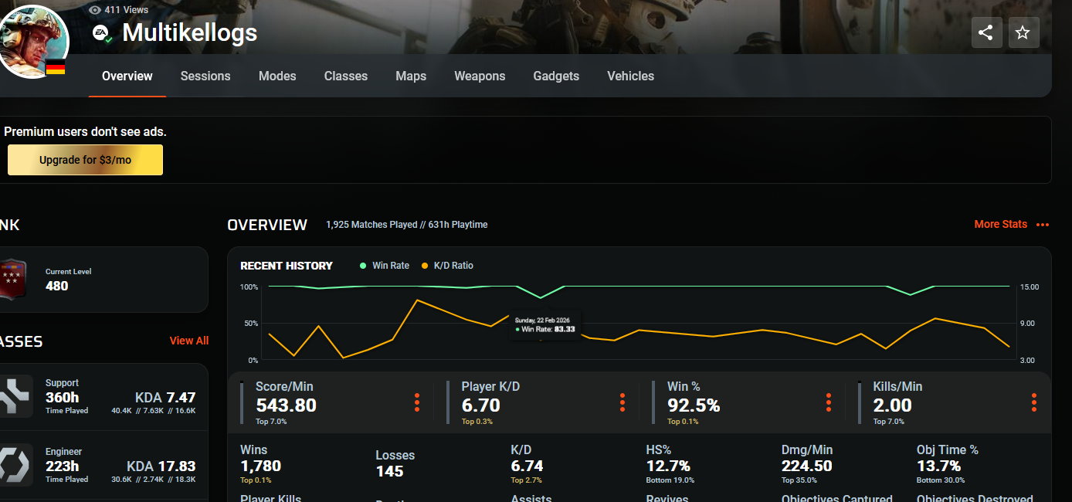View the Weapons tab
The image size is (1072, 502).
pyautogui.click(x=480, y=76)
